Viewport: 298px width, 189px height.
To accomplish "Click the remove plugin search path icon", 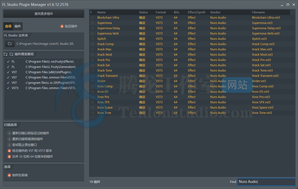I will 11,54.
